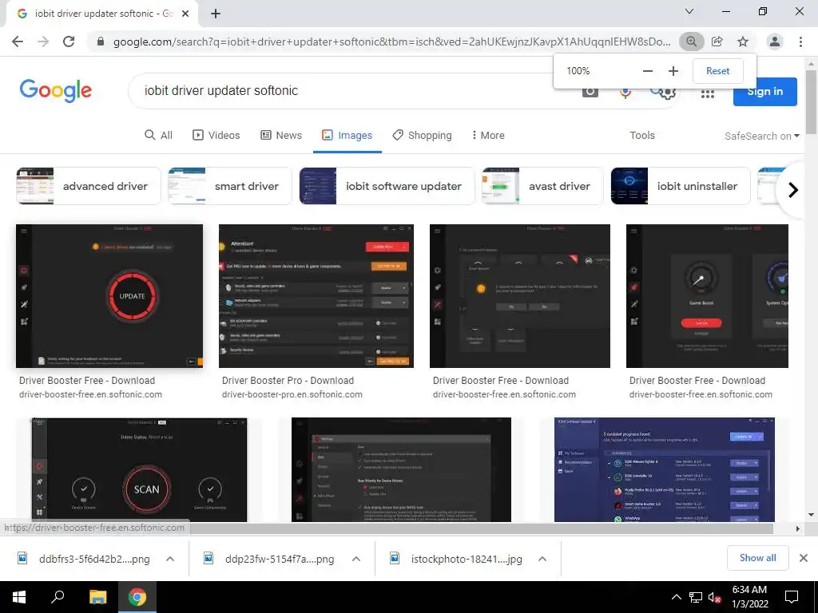
Task: Open the Chrome profile avatar
Action: [x=775, y=42]
